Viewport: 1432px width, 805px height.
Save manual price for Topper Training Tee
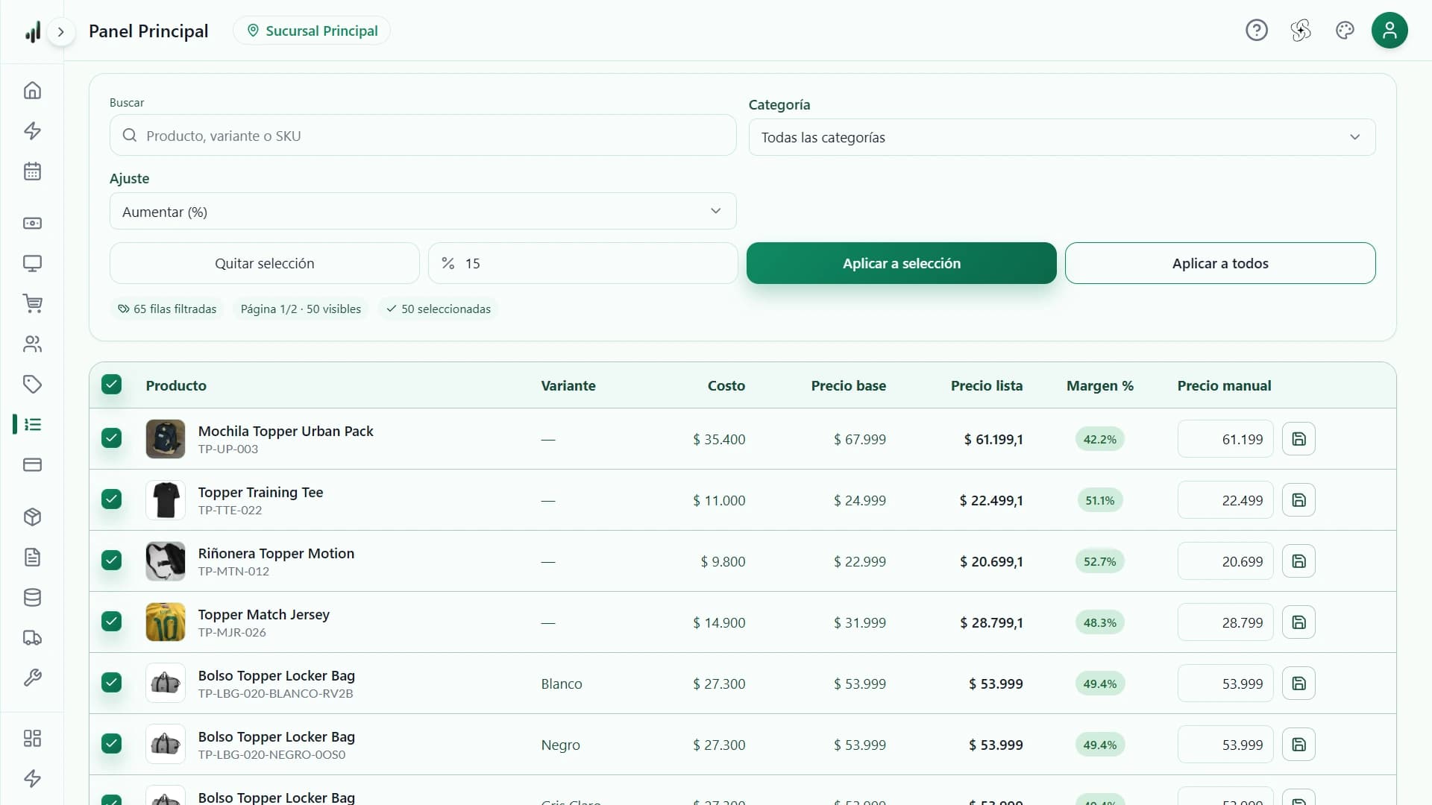click(x=1298, y=500)
